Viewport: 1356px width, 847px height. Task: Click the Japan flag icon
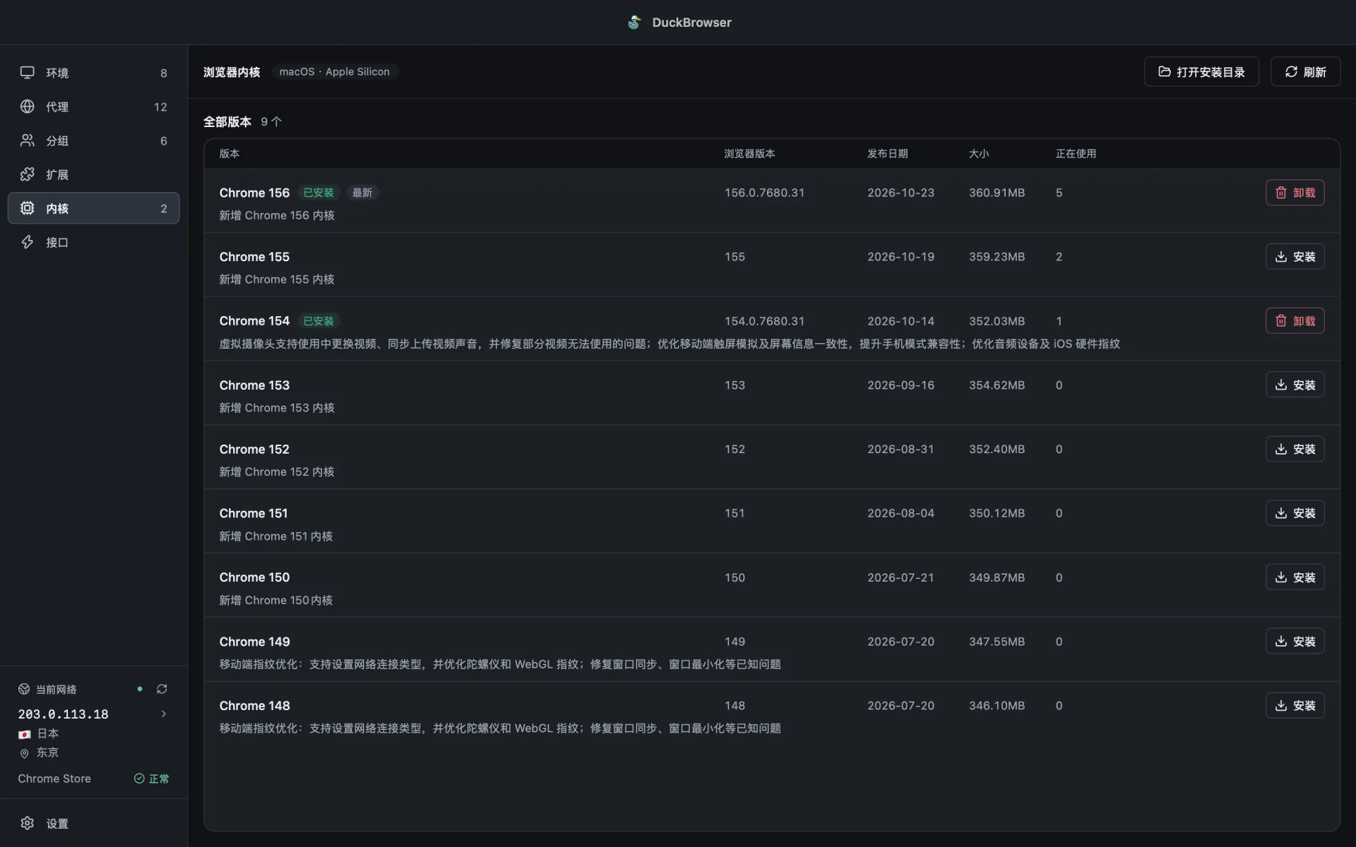[x=24, y=734]
